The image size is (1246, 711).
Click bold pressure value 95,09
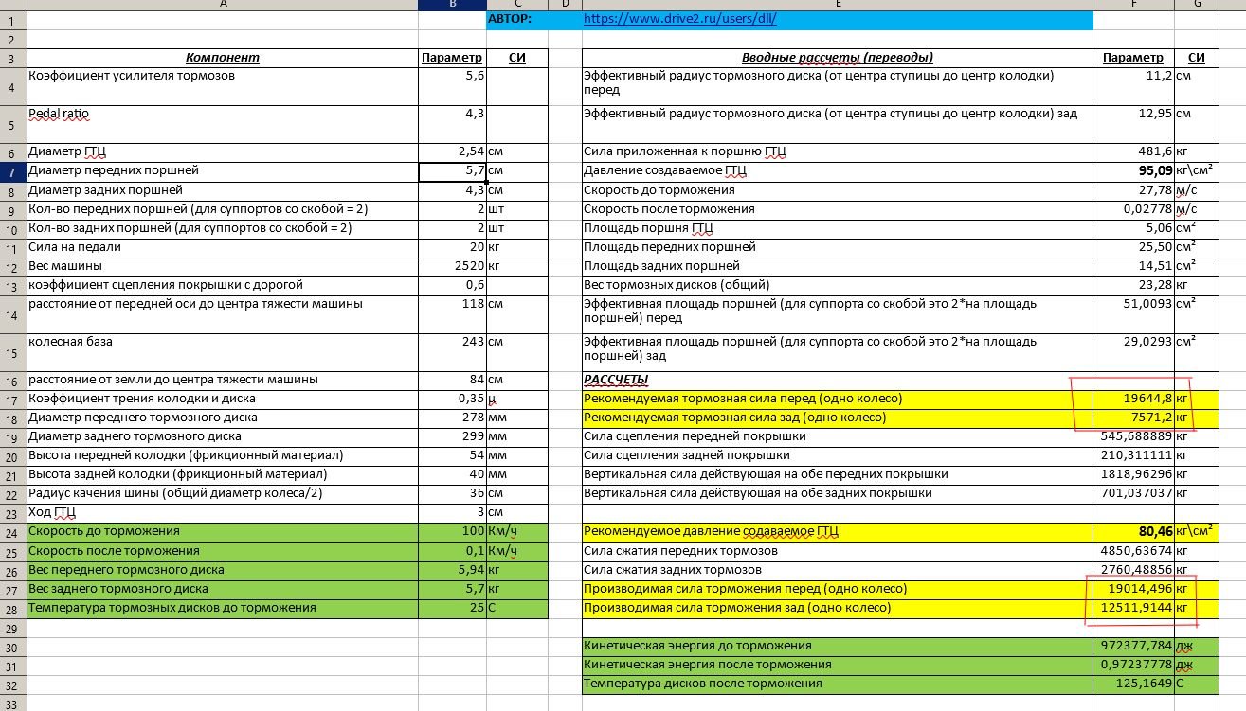(x=1133, y=171)
